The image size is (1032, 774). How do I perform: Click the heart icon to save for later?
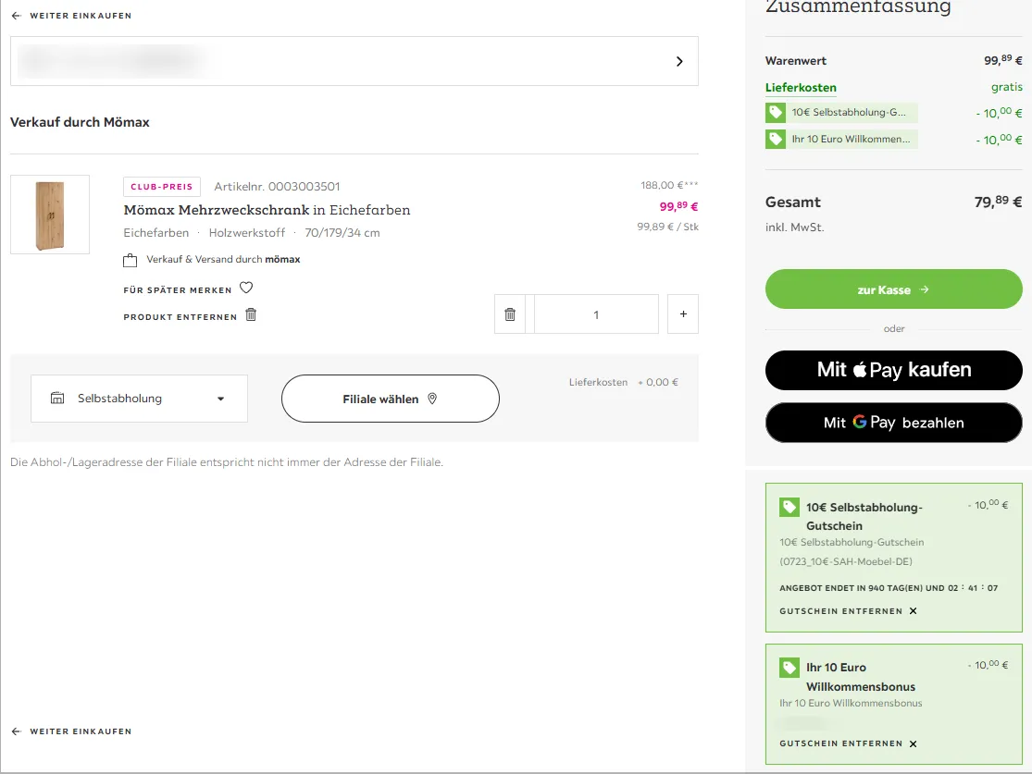(x=246, y=288)
